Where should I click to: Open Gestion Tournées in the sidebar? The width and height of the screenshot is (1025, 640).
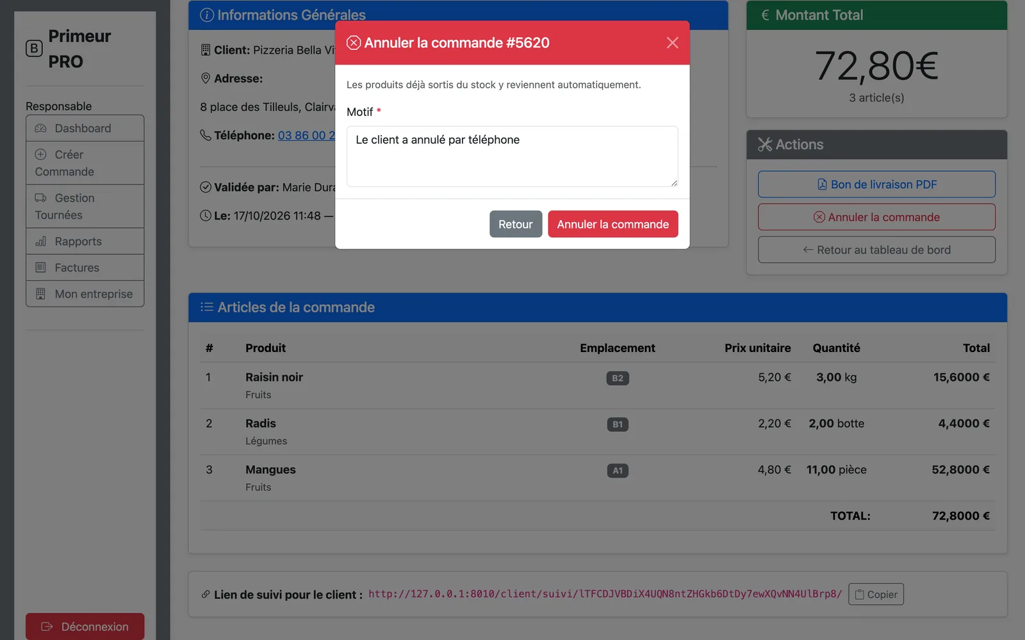pos(85,207)
